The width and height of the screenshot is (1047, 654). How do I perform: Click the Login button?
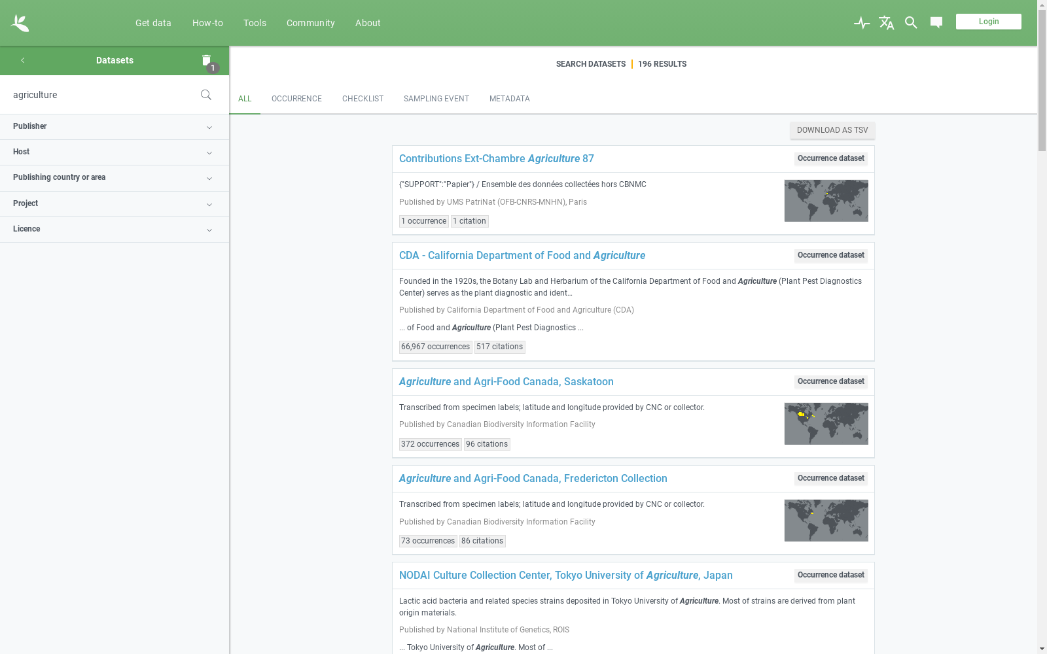pyautogui.click(x=988, y=22)
